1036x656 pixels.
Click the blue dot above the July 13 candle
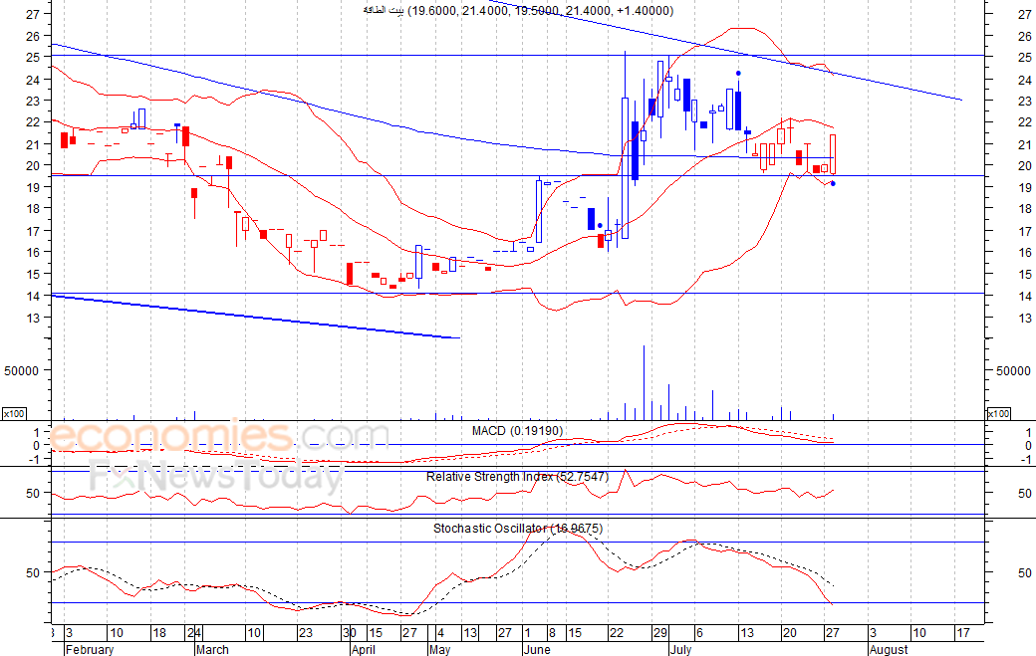coord(739,74)
